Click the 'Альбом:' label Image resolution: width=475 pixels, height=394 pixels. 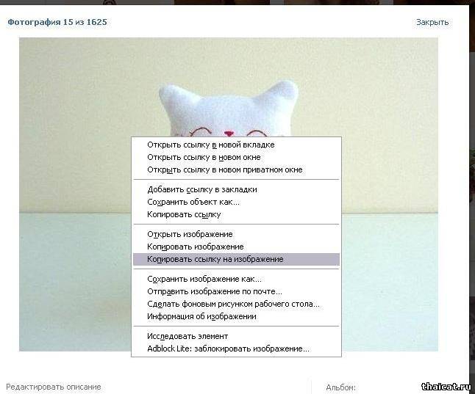coord(340,387)
